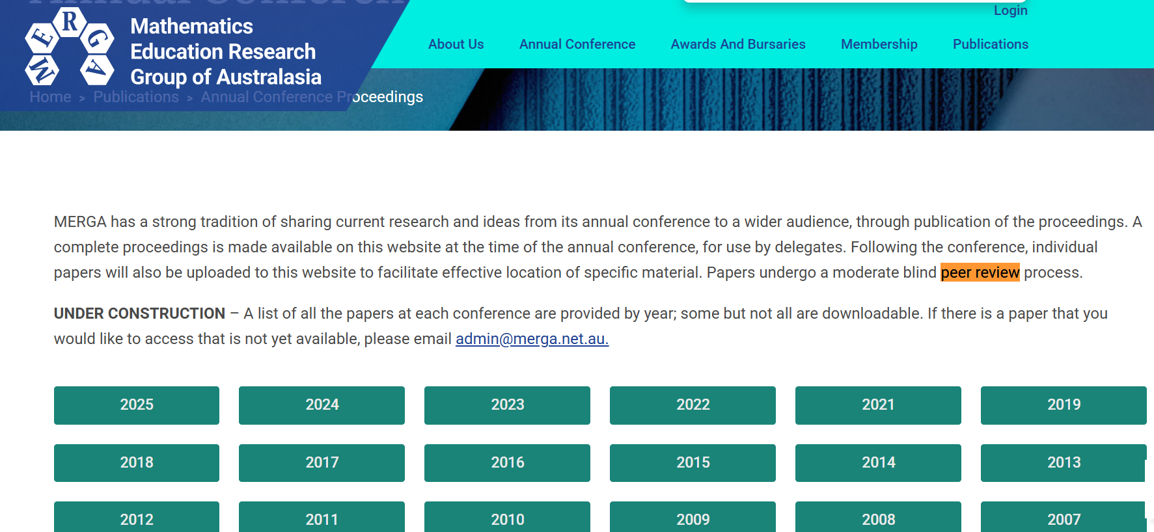Go to Awards And Bursaries
The height and width of the screenshot is (532, 1154).
[x=738, y=44]
